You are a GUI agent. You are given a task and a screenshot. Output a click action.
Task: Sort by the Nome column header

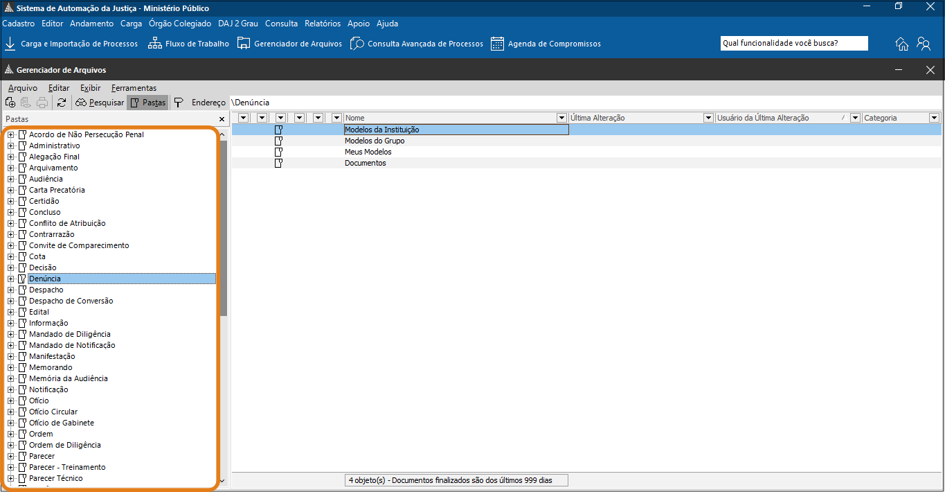(450, 118)
